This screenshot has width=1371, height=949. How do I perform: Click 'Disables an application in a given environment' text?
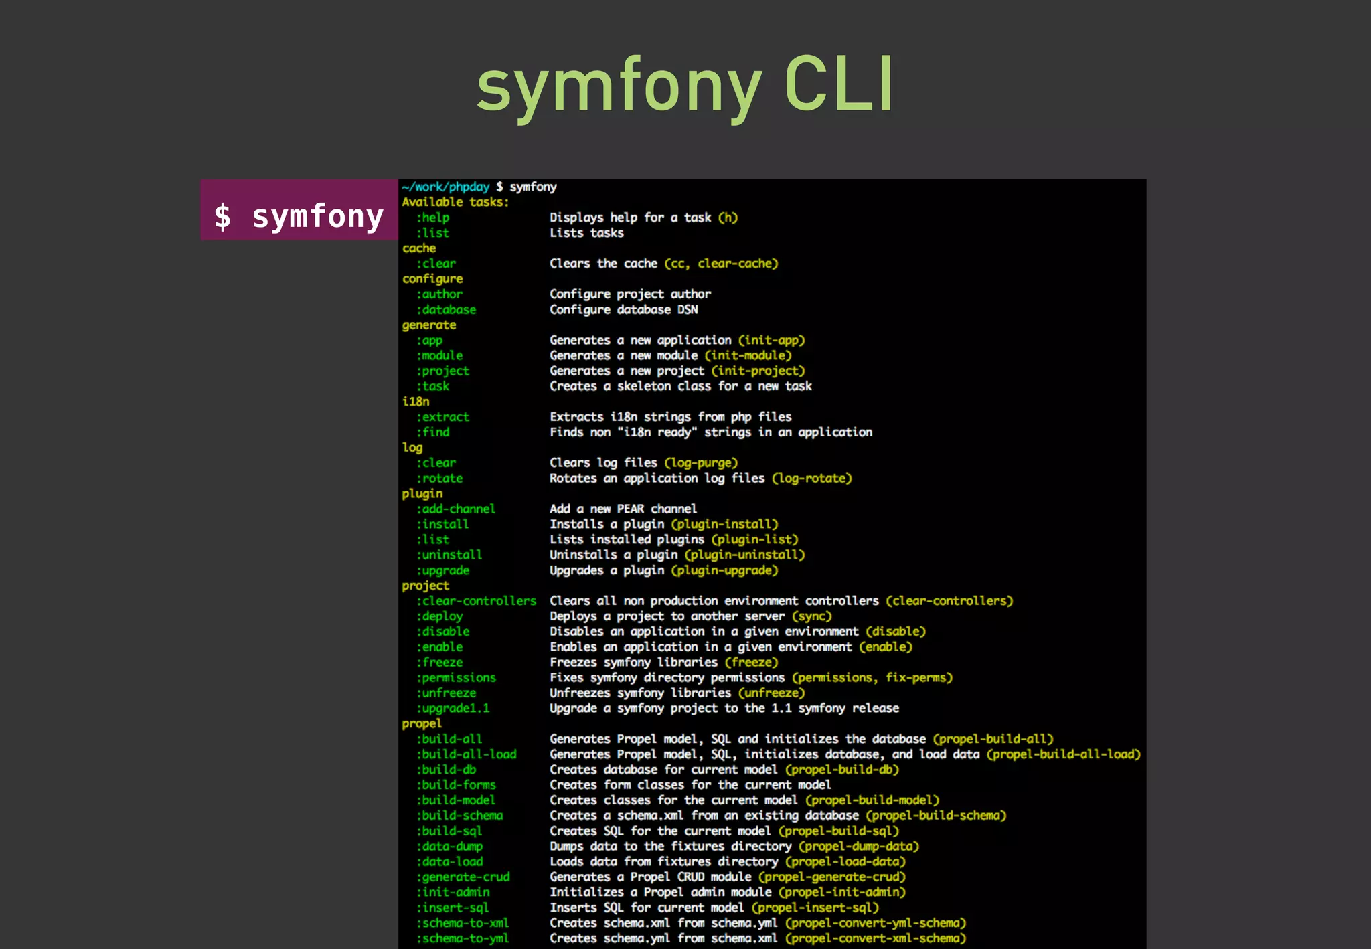click(704, 632)
